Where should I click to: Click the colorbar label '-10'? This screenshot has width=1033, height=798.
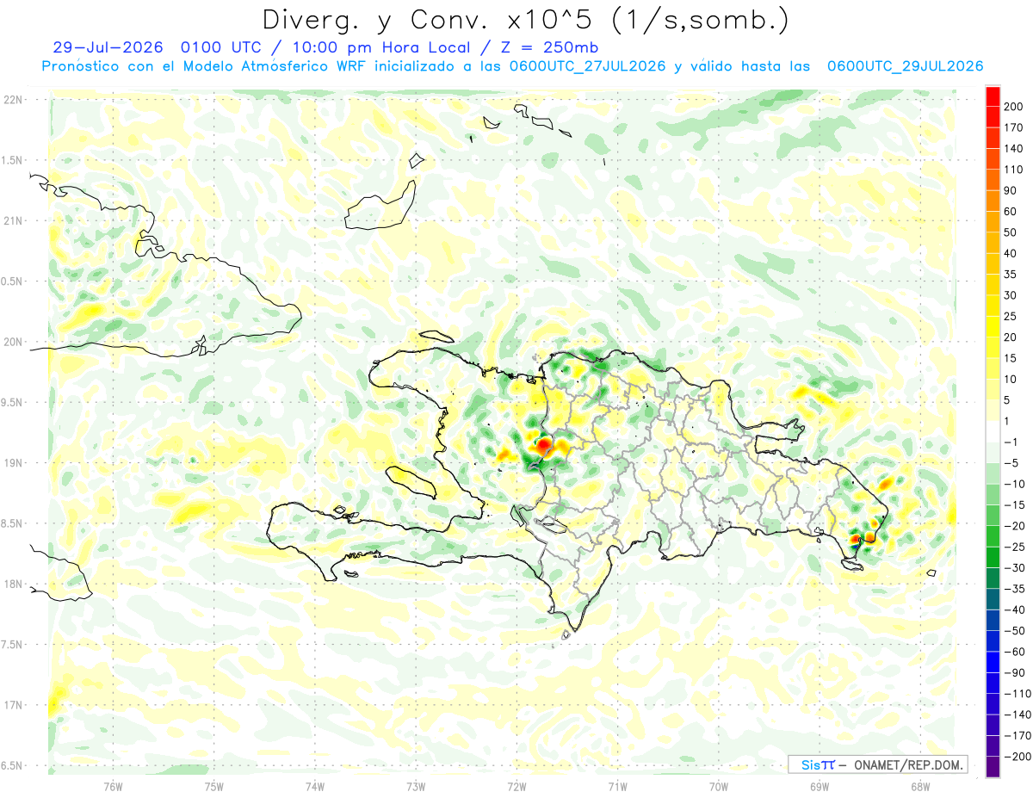click(x=1013, y=484)
